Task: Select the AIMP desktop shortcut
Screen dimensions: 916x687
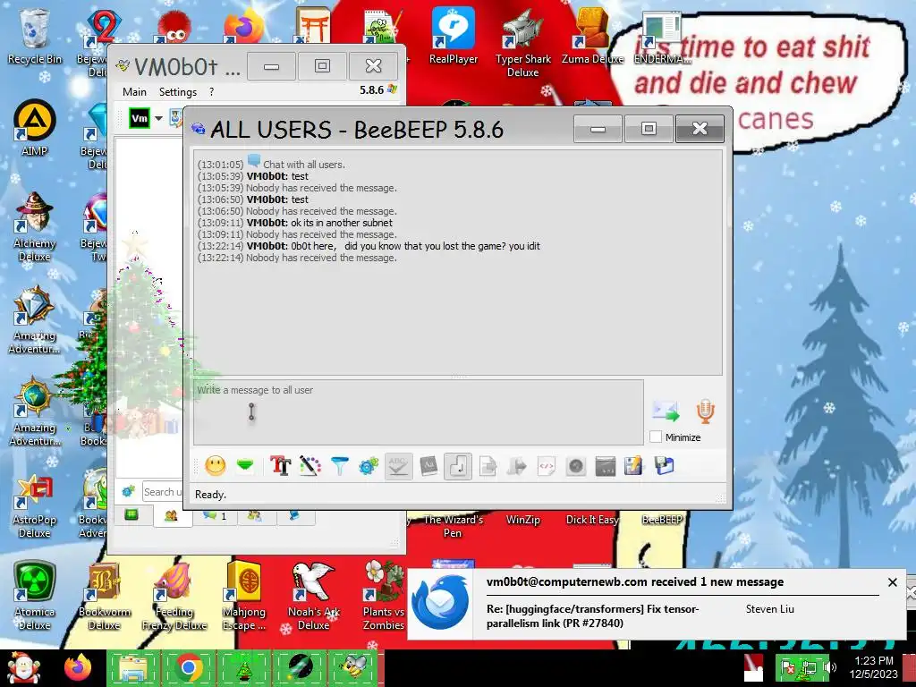Action: coord(35,128)
